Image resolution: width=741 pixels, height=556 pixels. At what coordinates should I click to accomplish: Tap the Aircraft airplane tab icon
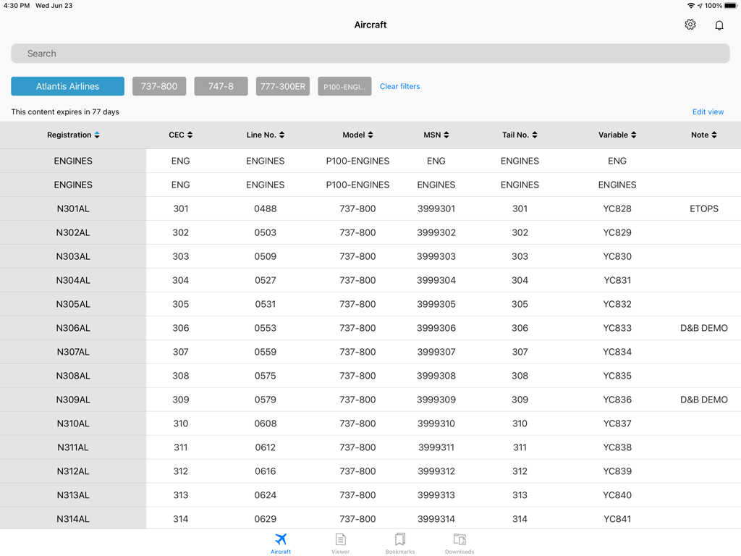(281, 539)
